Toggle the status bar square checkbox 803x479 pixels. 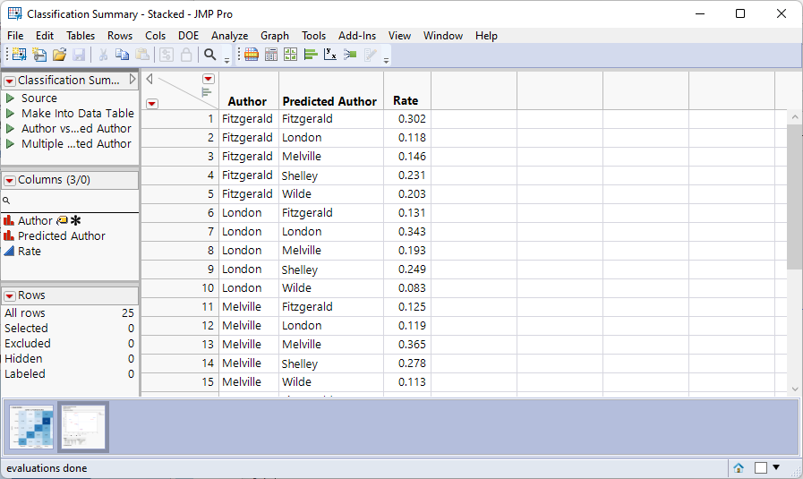tap(761, 467)
